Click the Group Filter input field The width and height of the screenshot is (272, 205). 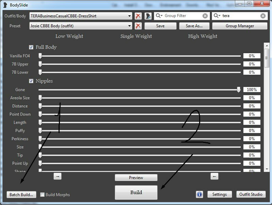pos(182,16)
